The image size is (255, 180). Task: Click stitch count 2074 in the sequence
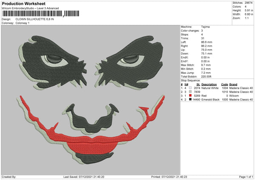(x=197, y=88)
